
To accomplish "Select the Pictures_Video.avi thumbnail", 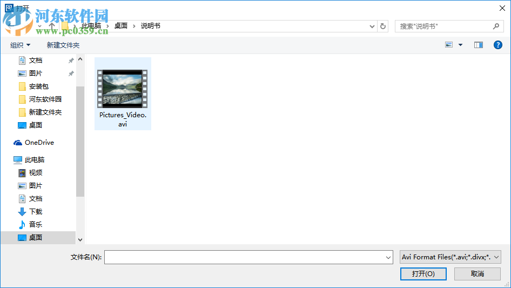I will [123, 89].
